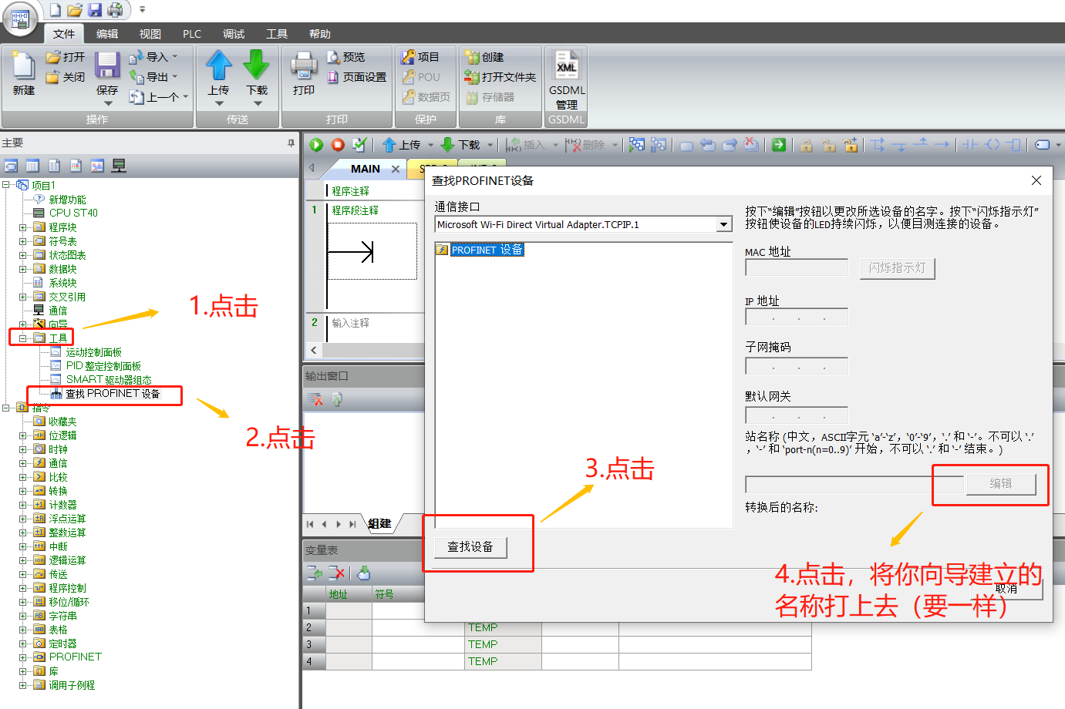Click the 运动控制面板 tree item

tap(93, 352)
